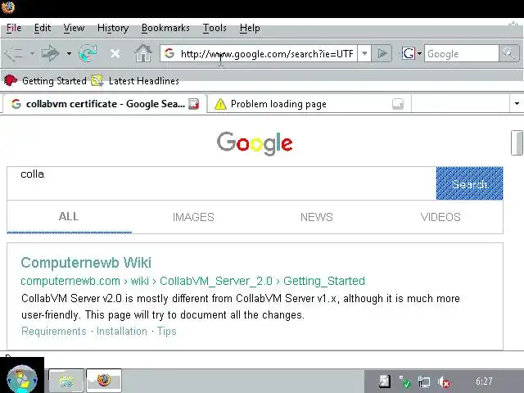Click the blue Search button
The width and height of the screenshot is (524, 393).
469,183
